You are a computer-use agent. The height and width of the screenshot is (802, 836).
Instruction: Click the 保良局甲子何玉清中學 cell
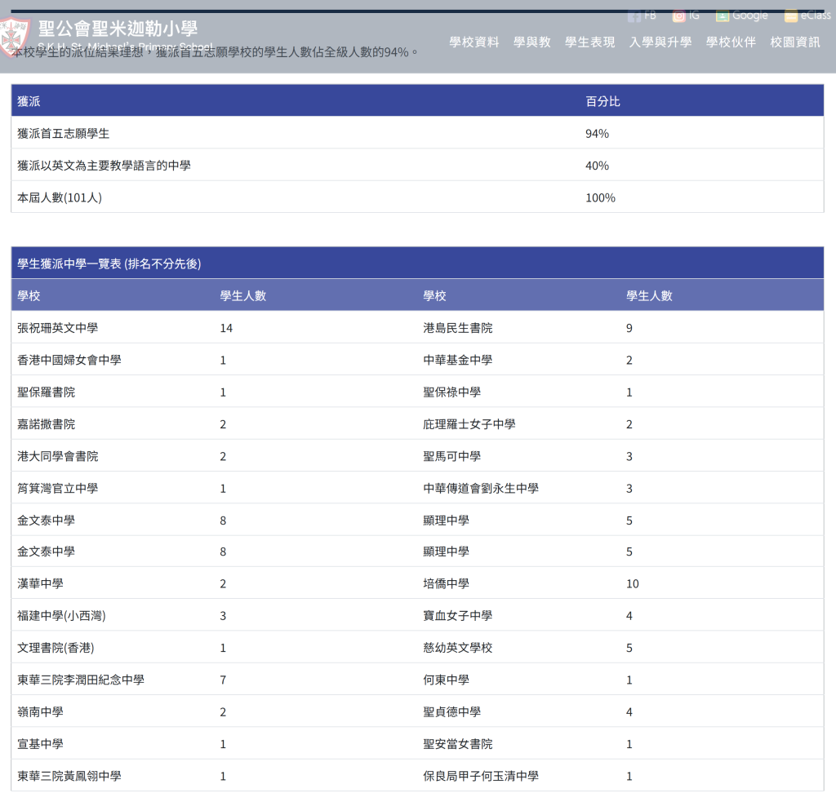[x=480, y=776]
